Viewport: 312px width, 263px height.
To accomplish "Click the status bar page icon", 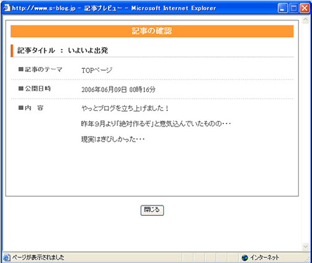I will (x=6, y=257).
